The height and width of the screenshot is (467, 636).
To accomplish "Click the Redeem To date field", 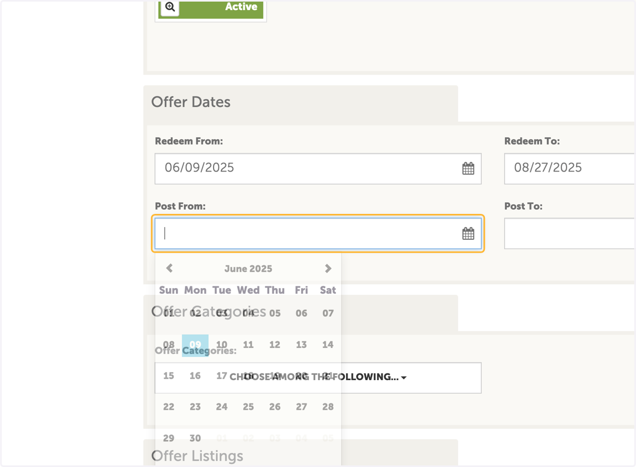I will coord(570,169).
